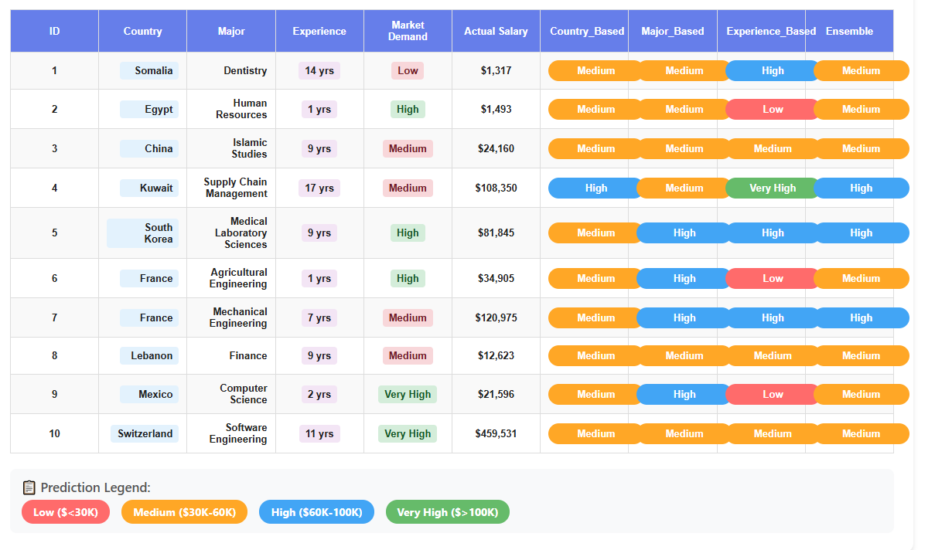Click the green Very High prediction in Kuwait's row
Viewport: 935px width, 550px height.
(773, 188)
